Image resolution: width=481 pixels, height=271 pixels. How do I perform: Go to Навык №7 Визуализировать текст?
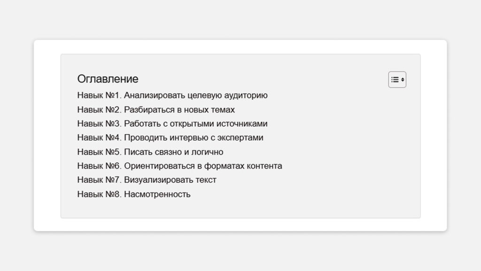tap(147, 180)
